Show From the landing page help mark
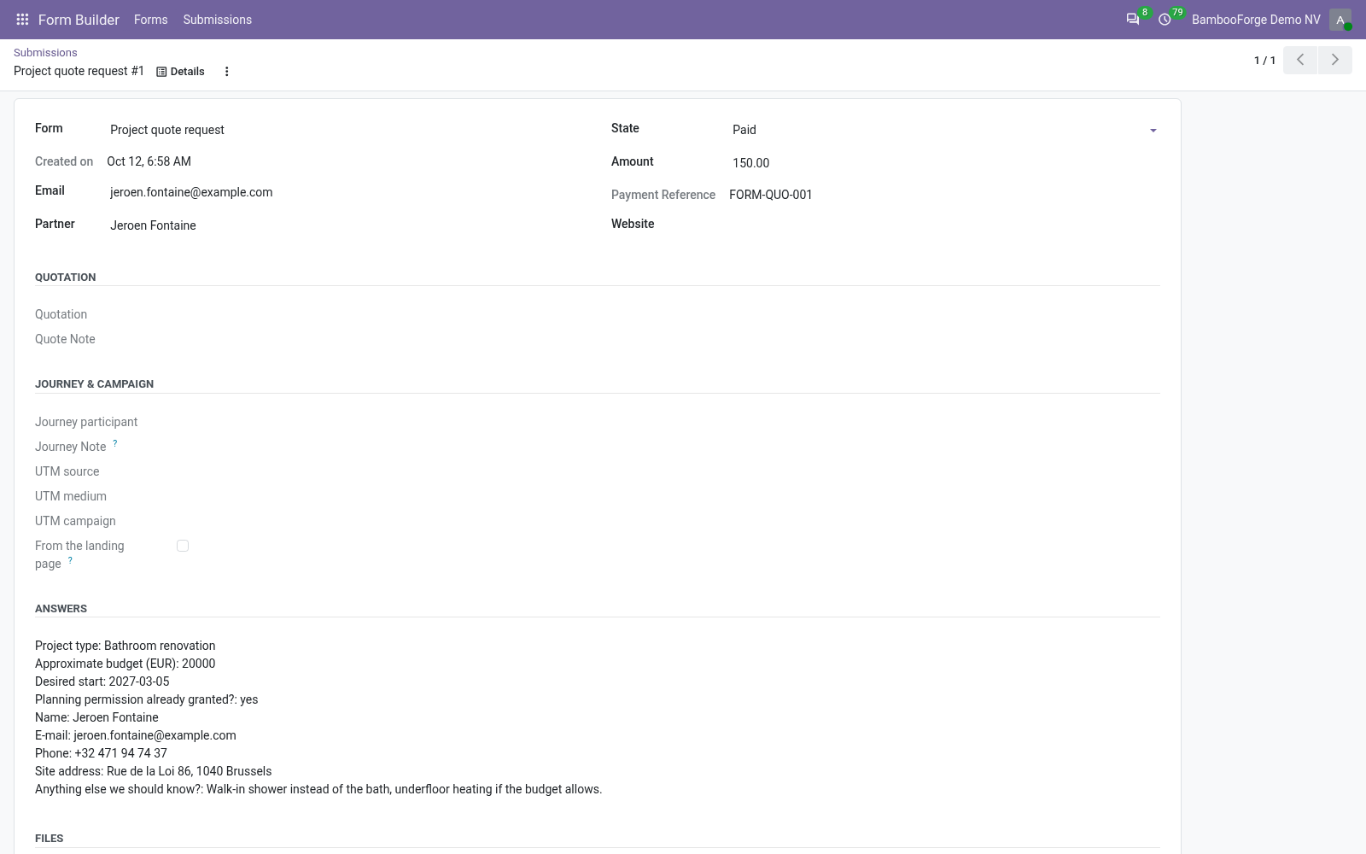 70,560
